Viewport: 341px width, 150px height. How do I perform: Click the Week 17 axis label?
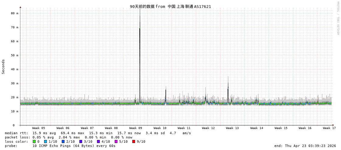pyautogui.click(x=329, y=128)
